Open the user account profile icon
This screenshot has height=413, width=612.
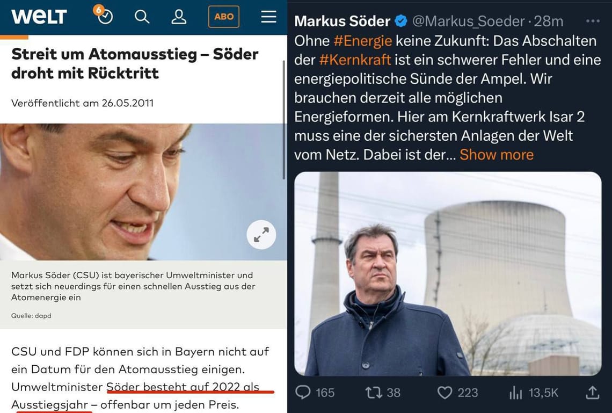179,17
